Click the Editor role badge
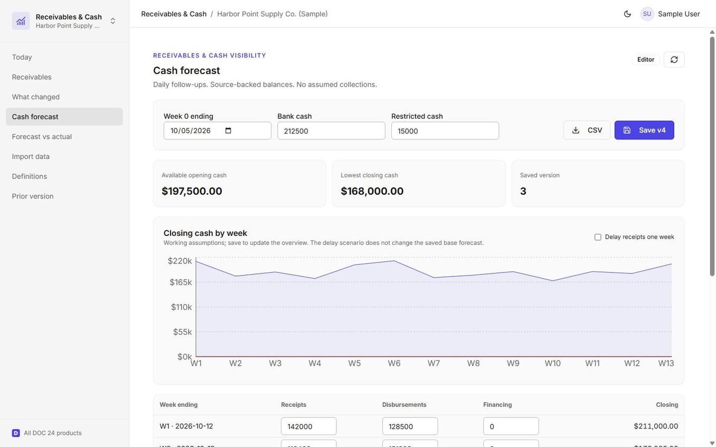The image size is (716, 447). pyautogui.click(x=646, y=60)
